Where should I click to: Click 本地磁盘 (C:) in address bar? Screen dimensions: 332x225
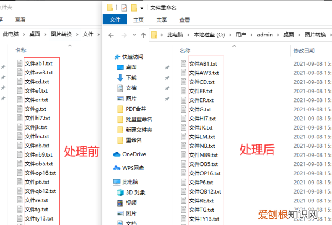pos(209,35)
